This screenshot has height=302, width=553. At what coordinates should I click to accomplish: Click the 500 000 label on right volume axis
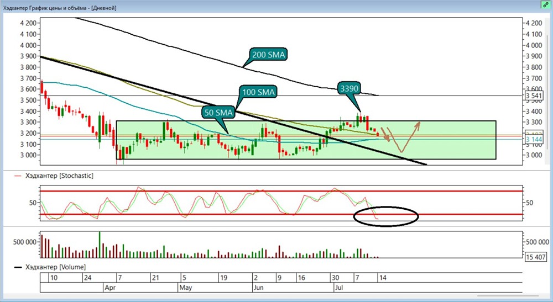(x=538, y=242)
